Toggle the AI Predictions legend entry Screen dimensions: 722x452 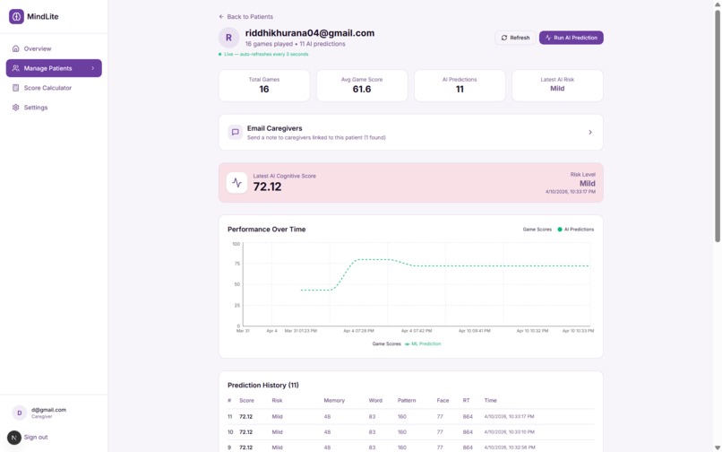[576, 230]
